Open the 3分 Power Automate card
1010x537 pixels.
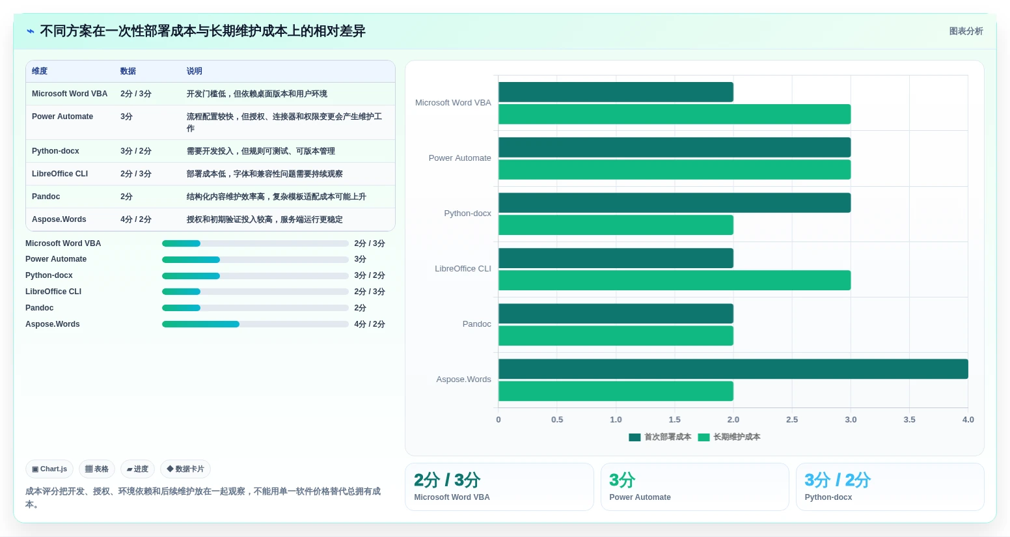pyautogui.click(x=694, y=487)
